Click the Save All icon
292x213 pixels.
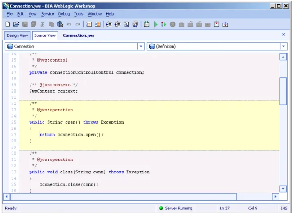coord(34,24)
